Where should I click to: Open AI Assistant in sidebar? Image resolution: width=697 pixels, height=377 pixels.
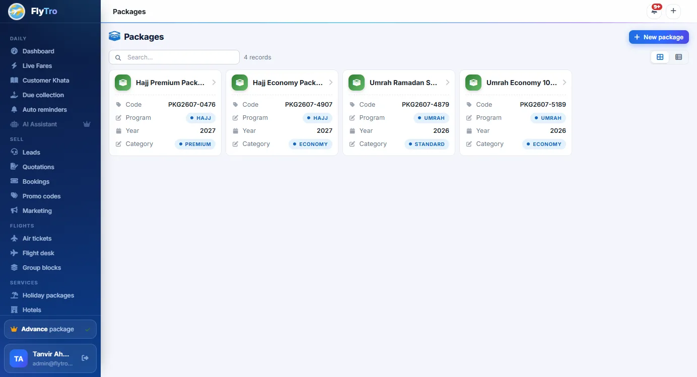[50, 124]
